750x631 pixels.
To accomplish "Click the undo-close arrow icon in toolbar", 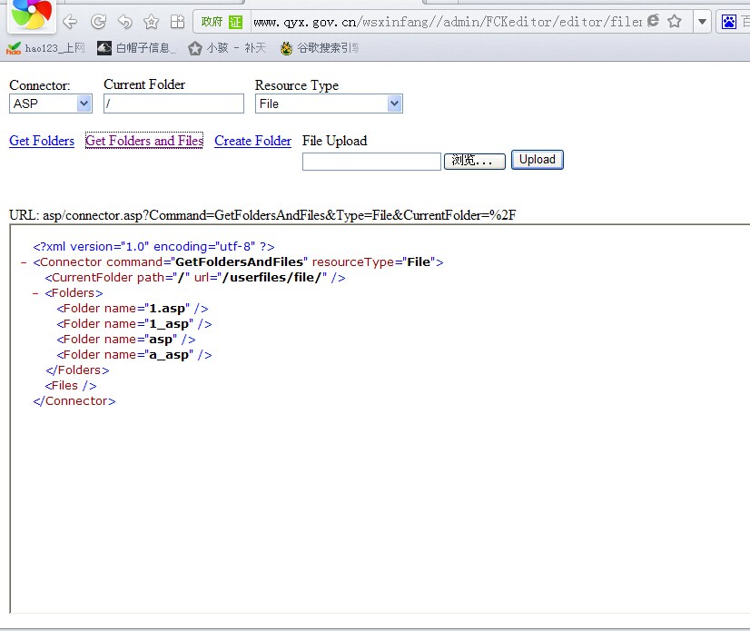I will coord(124,22).
